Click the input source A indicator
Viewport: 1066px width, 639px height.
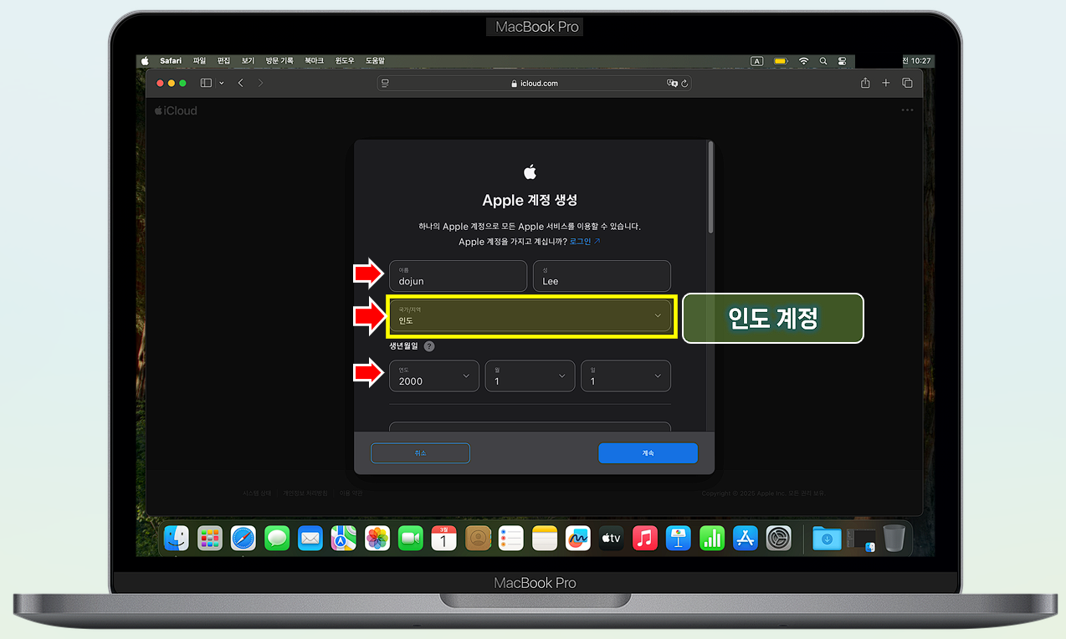757,61
